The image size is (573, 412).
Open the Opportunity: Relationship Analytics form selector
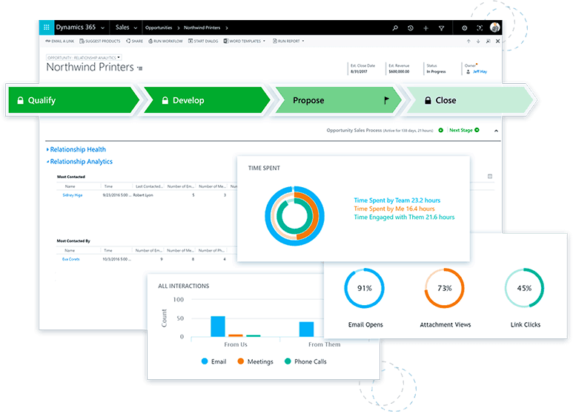[84, 58]
